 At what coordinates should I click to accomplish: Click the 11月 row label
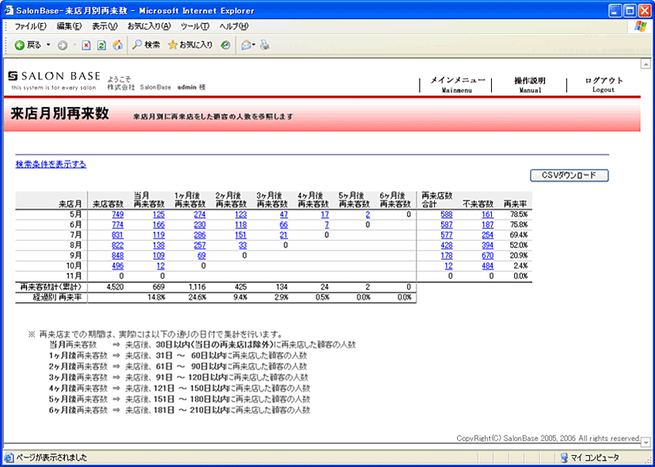75,276
